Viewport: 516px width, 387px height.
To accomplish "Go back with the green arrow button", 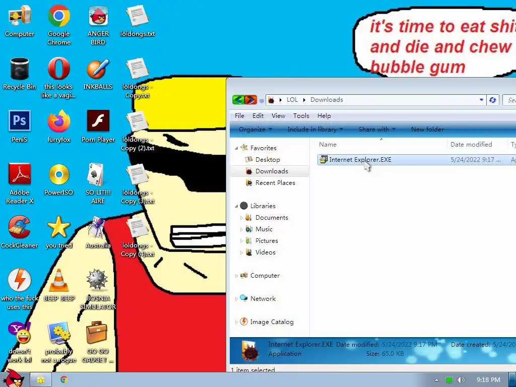I will point(238,100).
